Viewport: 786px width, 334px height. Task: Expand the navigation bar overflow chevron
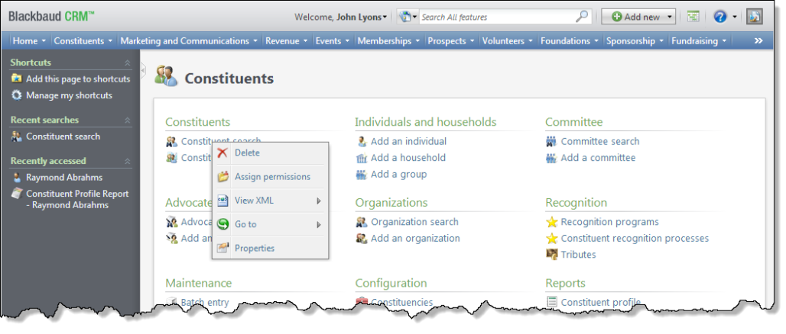point(758,41)
